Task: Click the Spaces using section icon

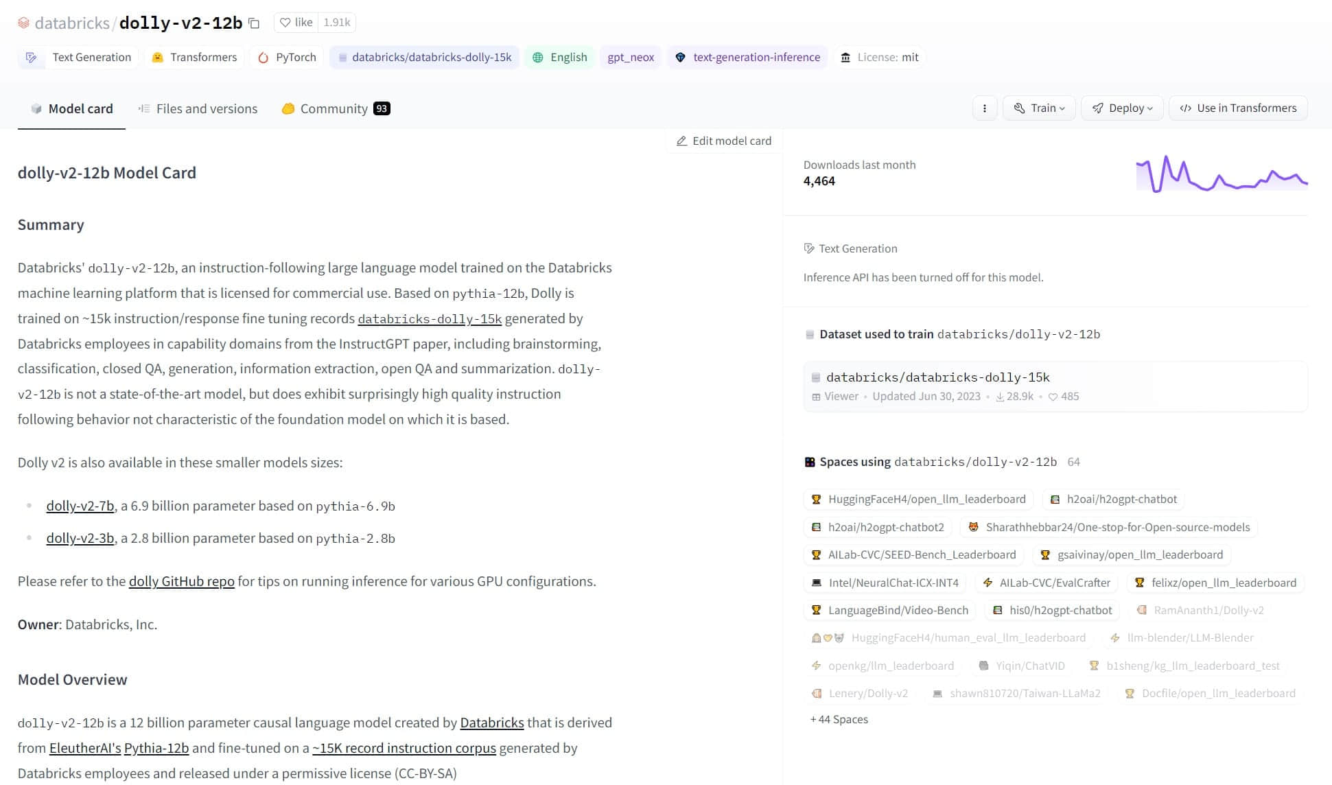Action: pyautogui.click(x=810, y=462)
